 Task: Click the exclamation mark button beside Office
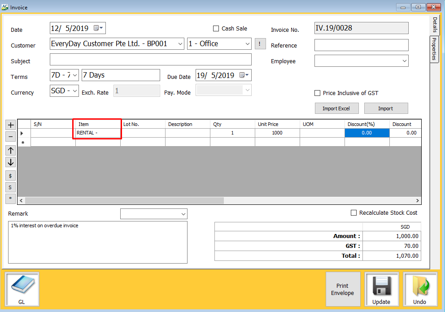point(260,43)
